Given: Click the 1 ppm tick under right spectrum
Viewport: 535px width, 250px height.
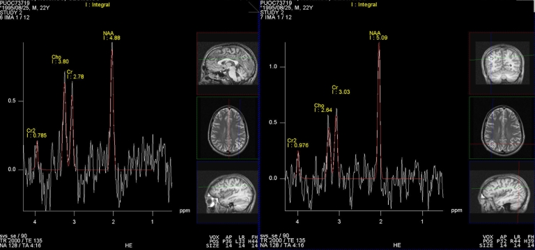Looking at the screenshot, I should [x=422, y=222].
